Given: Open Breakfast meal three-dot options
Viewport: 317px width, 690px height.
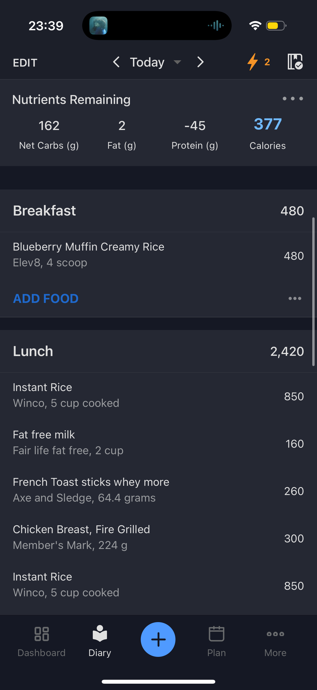Looking at the screenshot, I should 295,298.
